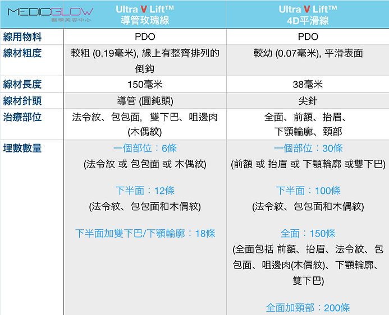The width and height of the screenshot is (389, 315).
Task: Click blue 下半面：100條 text
Action: [308, 191]
